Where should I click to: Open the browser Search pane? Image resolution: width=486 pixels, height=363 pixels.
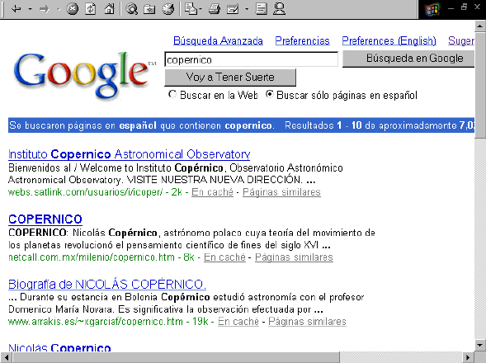coord(132,9)
